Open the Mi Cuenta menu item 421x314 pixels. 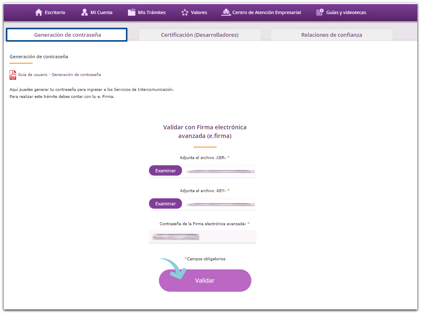pyautogui.click(x=97, y=12)
